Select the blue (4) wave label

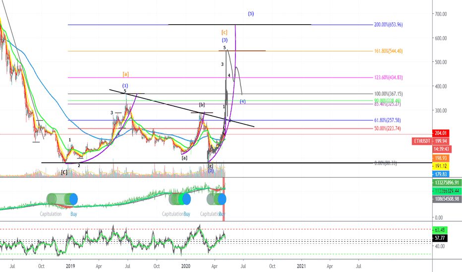click(x=242, y=101)
